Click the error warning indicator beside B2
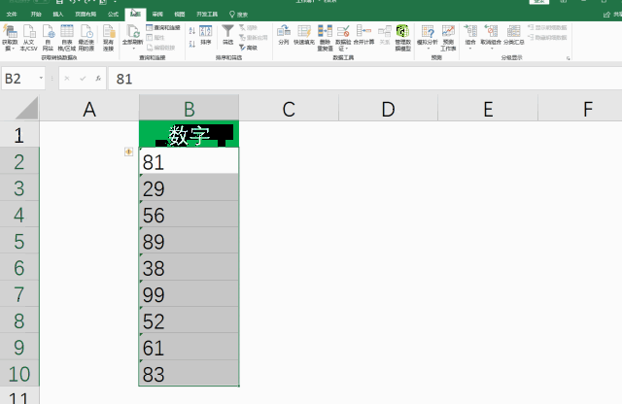 pos(128,151)
